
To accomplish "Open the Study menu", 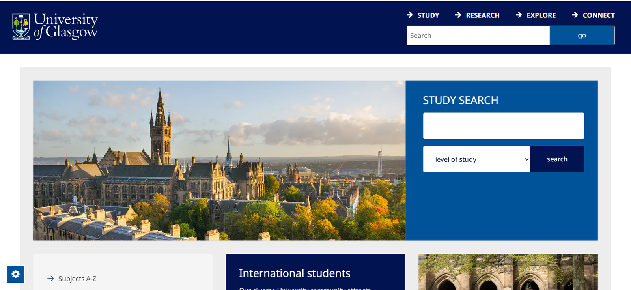I will [x=423, y=15].
